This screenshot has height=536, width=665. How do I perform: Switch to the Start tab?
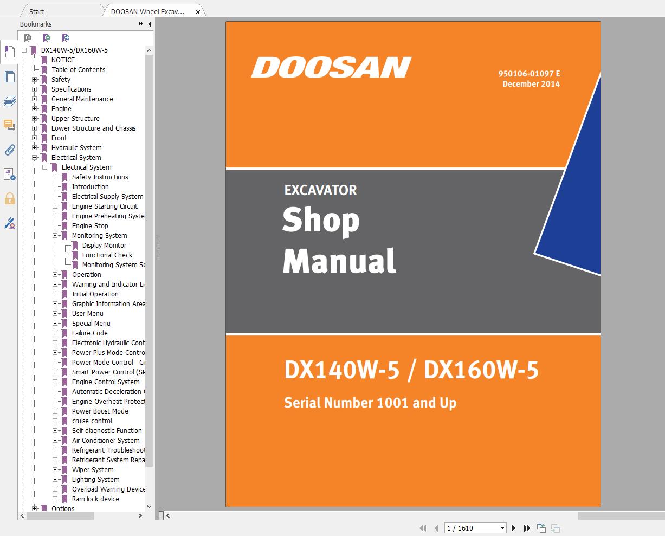[37, 11]
